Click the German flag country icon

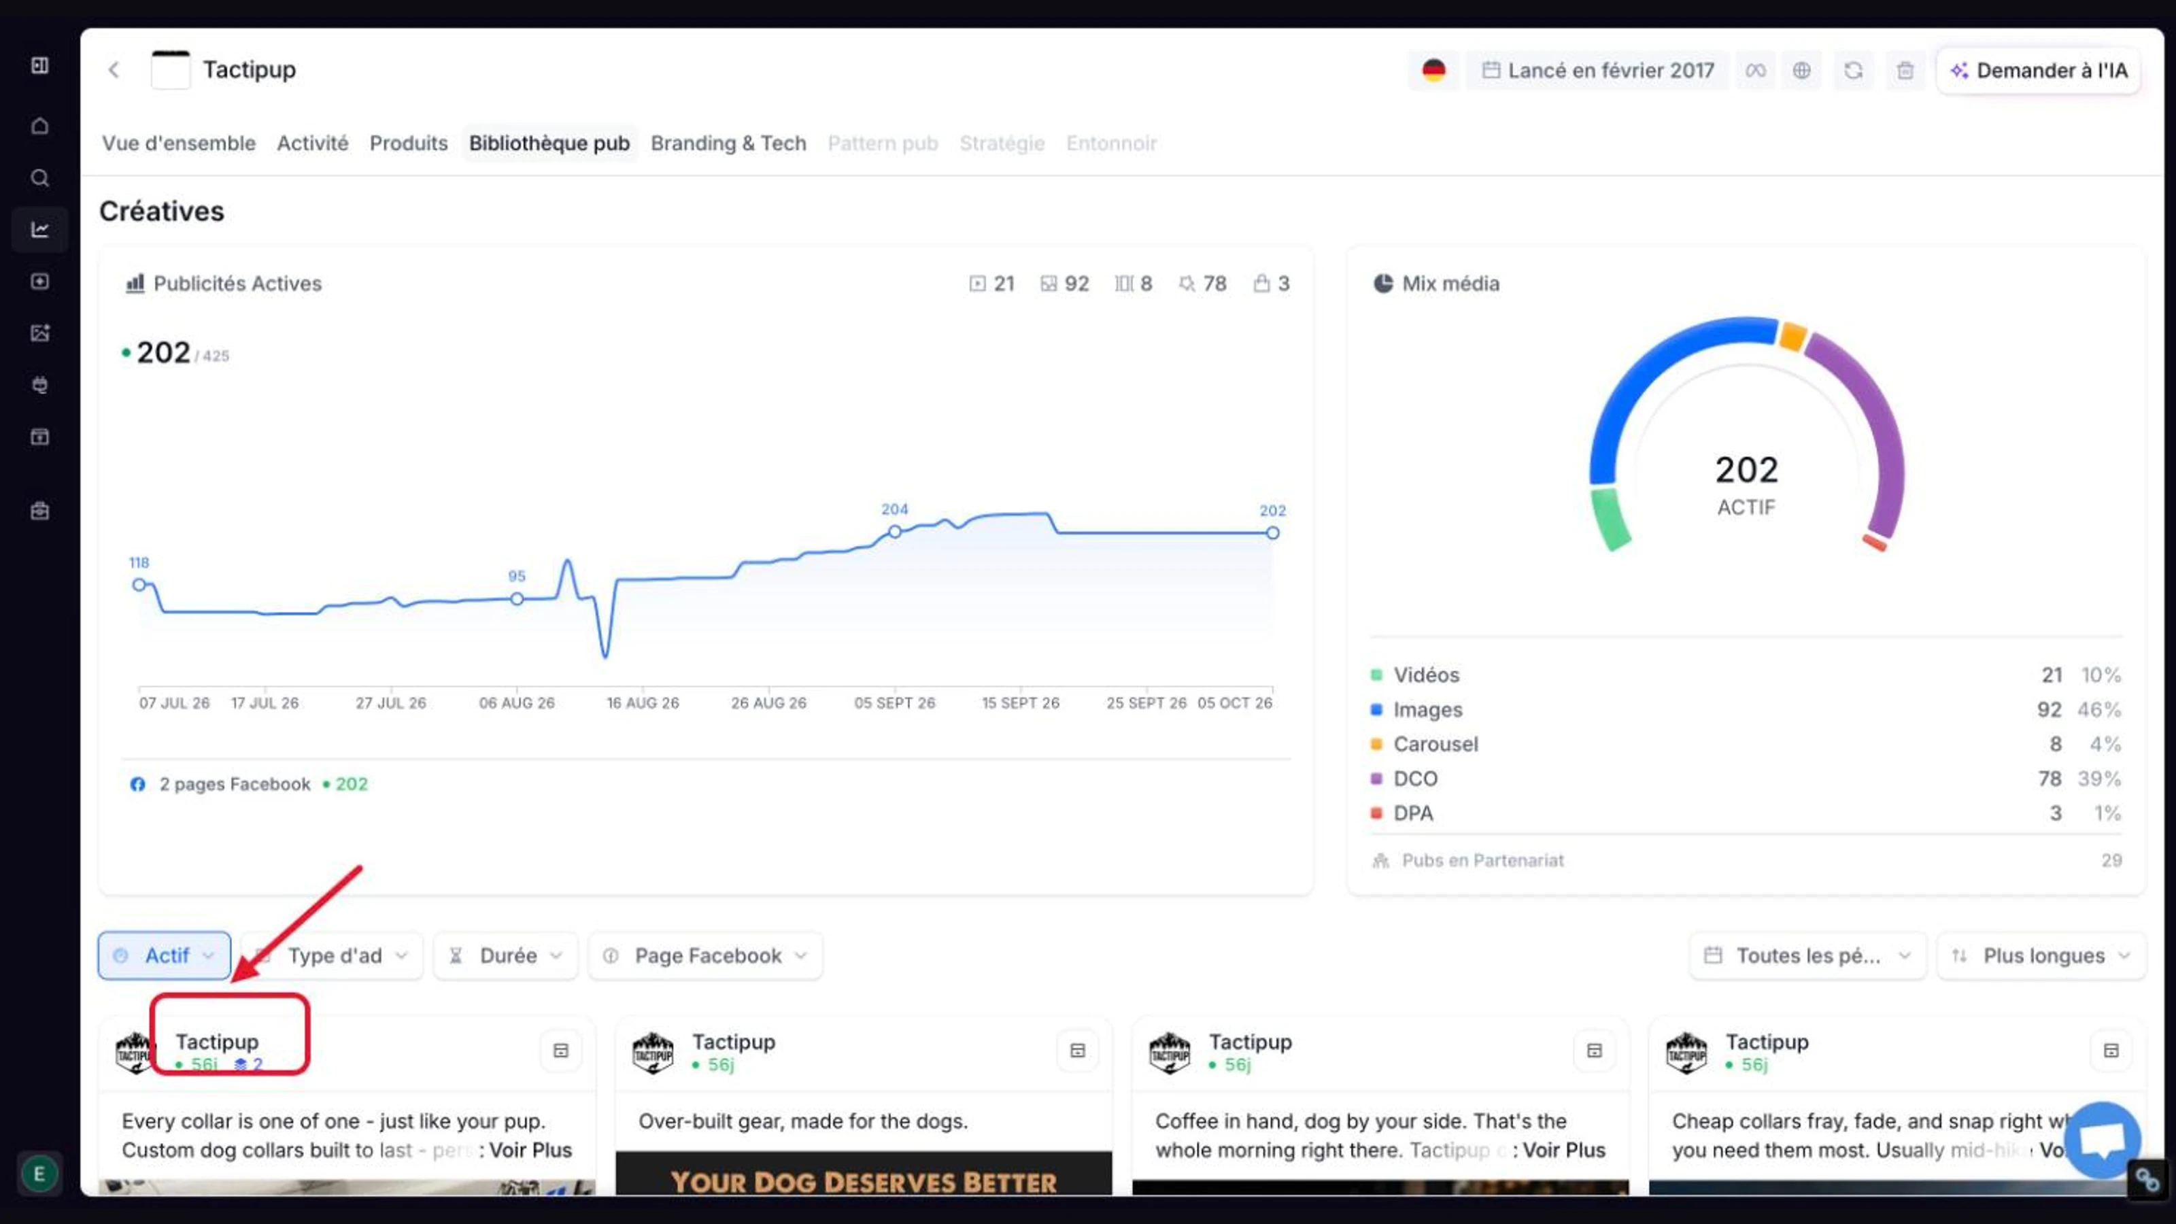click(1433, 70)
